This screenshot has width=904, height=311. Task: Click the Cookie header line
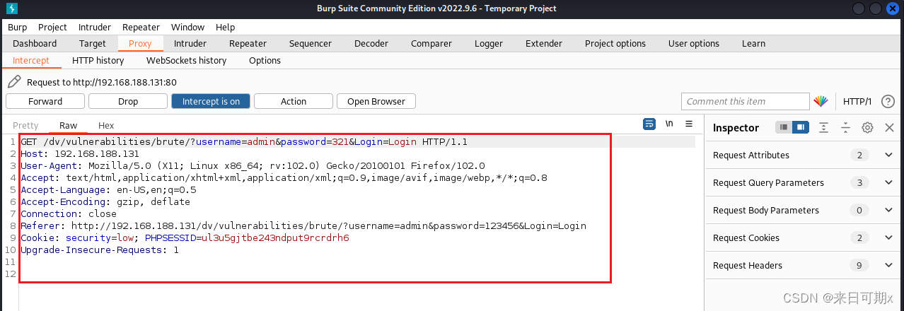point(185,237)
